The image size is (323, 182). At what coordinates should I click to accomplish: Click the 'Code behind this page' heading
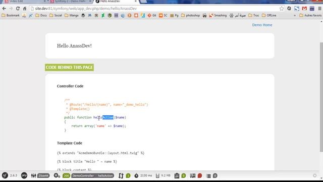point(70,67)
